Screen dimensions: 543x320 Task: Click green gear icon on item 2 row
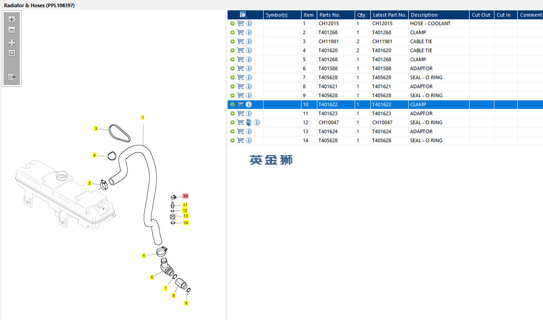click(233, 32)
